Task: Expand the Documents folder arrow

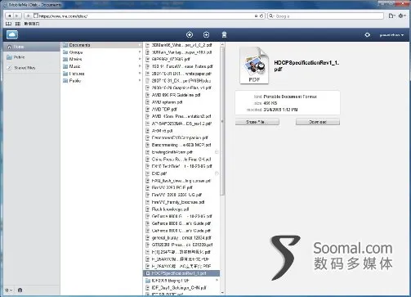Action: pos(140,45)
